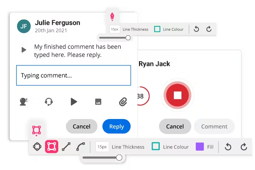Click the upper line thickness slider handle

tap(128, 38)
